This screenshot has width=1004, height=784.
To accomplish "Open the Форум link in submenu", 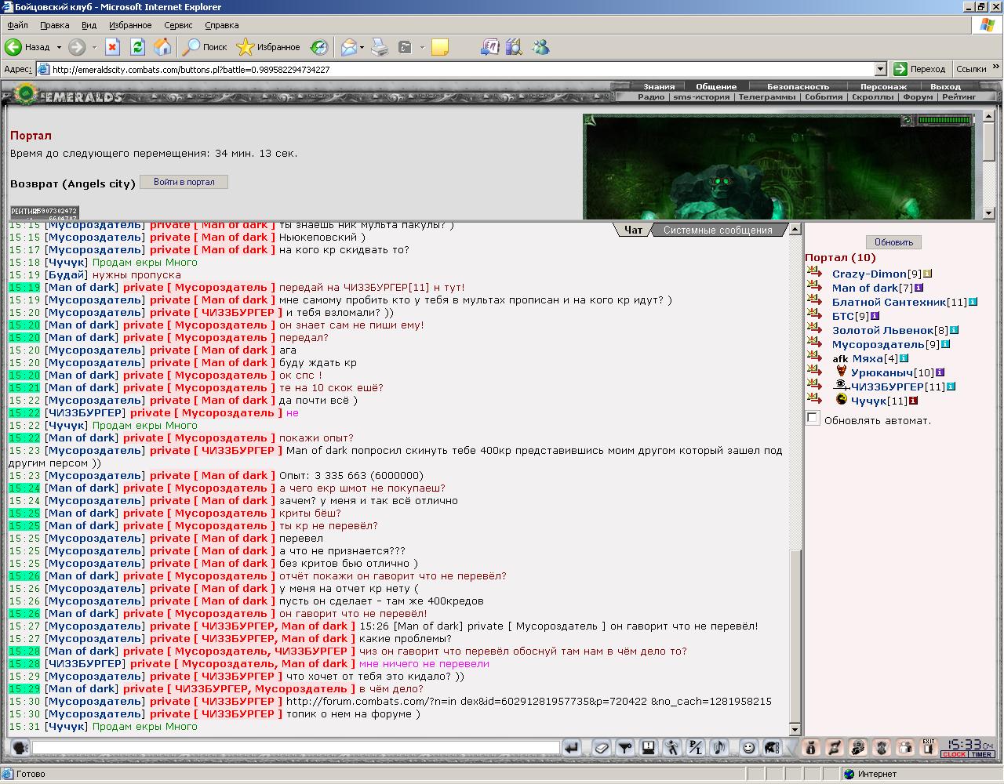I will [918, 97].
